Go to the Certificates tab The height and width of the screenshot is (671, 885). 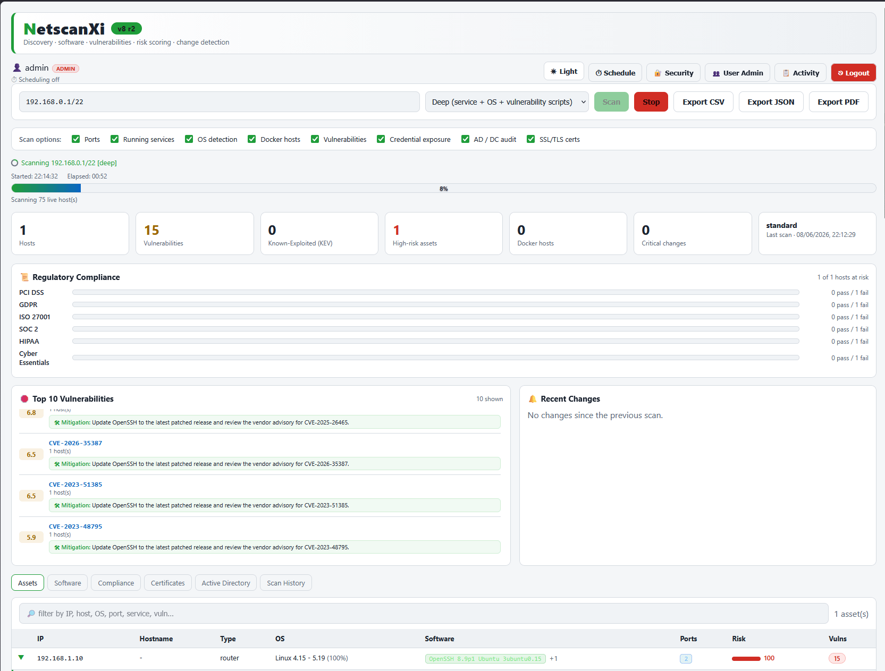pos(168,583)
